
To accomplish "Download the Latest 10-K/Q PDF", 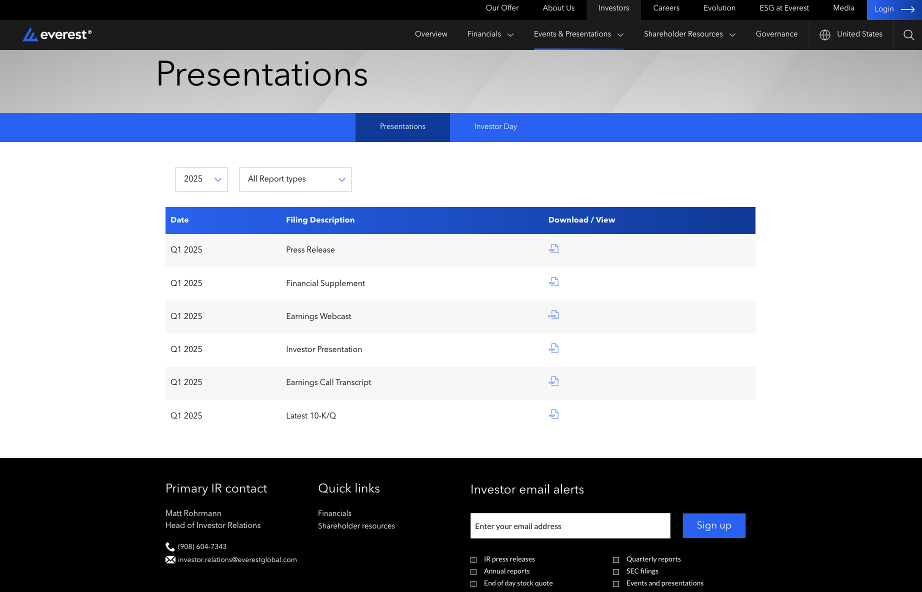I will [553, 414].
